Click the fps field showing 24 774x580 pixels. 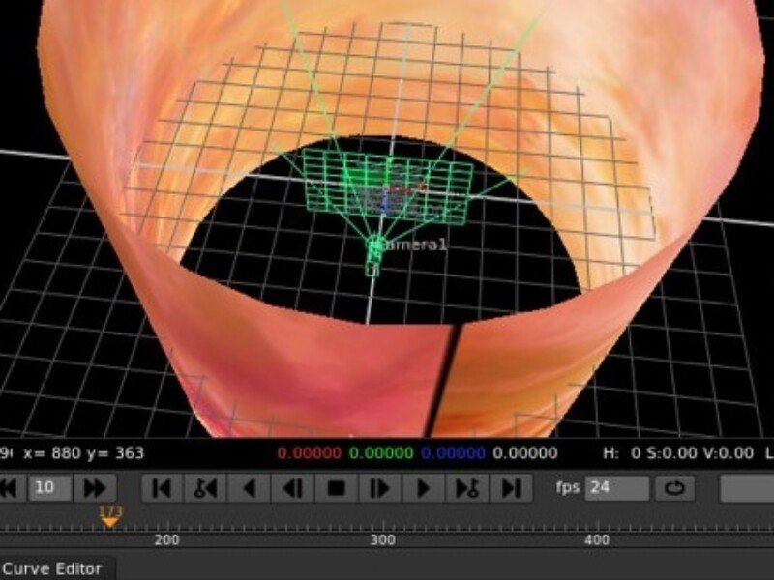(x=616, y=488)
